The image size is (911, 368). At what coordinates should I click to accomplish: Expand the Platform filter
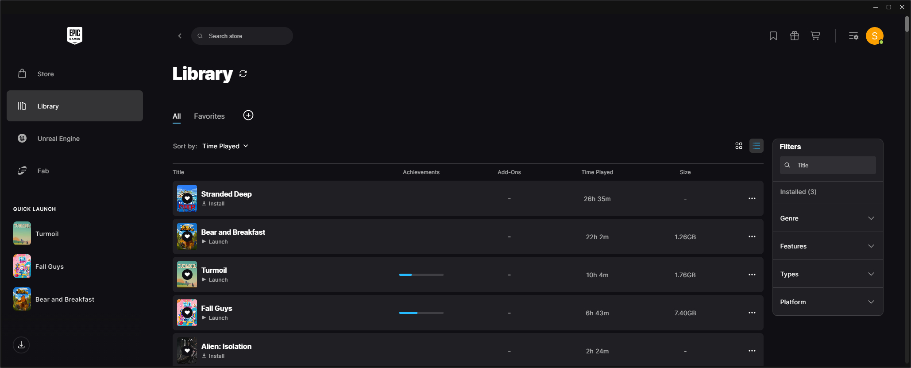click(828, 302)
